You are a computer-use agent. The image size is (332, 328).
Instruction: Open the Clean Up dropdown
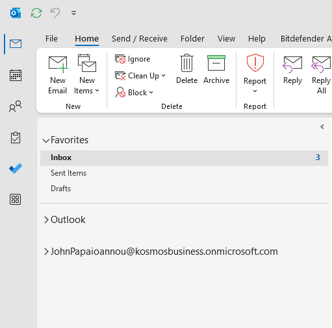tap(140, 76)
